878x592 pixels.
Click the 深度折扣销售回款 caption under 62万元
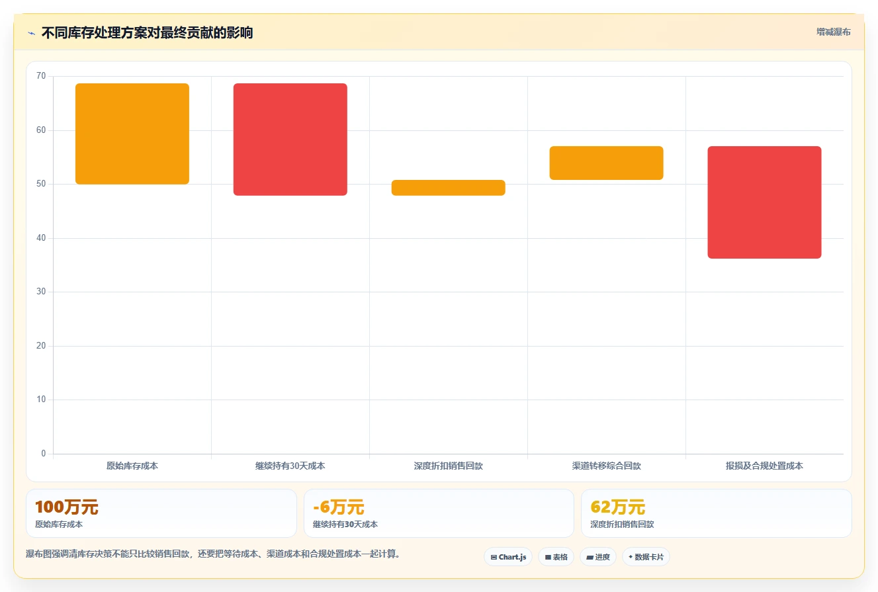(x=622, y=525)
